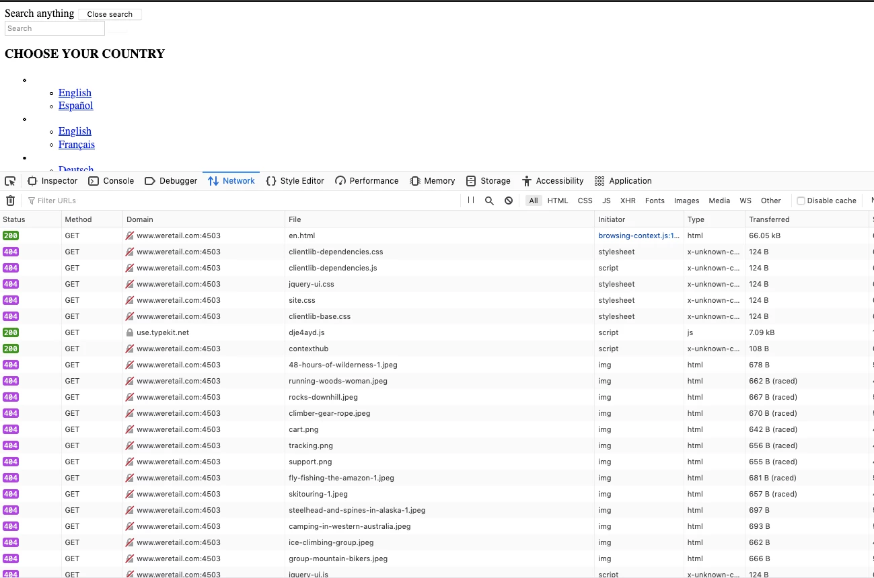874x578 pixels.
Task: Filter requests by HTML
Action: click(558, 201)
